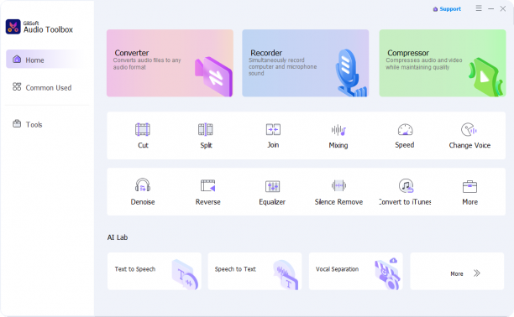This screenshot has width=514, height=317.
Task: Open the Split audio tool
Action: pos(206,136)
